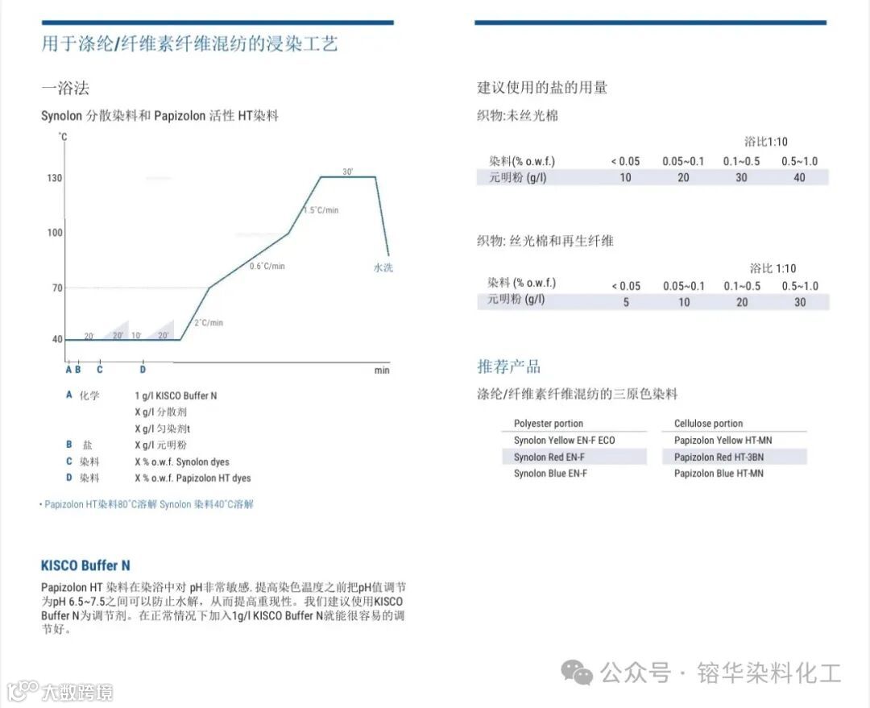This screenshot has height=708, width=870.
Task: Click the 'min' axis label
Action: point(382,370)
